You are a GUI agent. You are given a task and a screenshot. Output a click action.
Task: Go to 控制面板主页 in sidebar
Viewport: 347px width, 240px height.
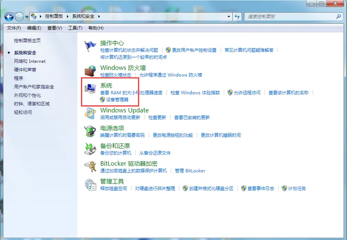click(27, 40)
